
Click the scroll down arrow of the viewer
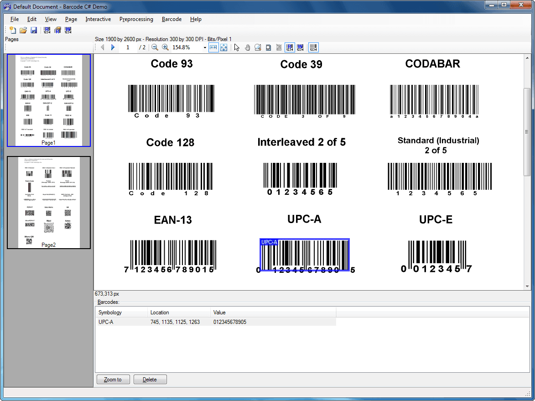[x=527, y=286]
